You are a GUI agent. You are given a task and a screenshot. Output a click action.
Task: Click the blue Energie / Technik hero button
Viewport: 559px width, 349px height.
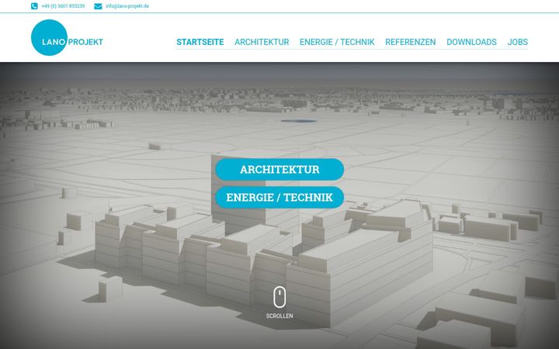[x=279, y=197]
